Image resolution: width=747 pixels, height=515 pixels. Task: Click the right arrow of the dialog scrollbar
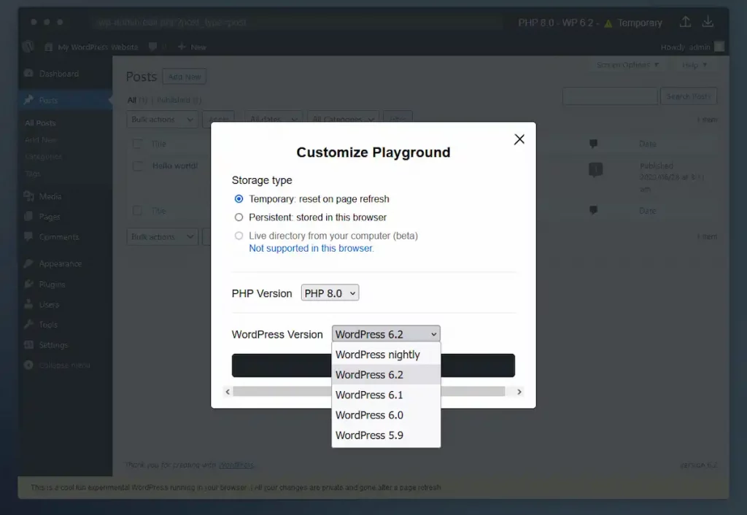point(519,391)
